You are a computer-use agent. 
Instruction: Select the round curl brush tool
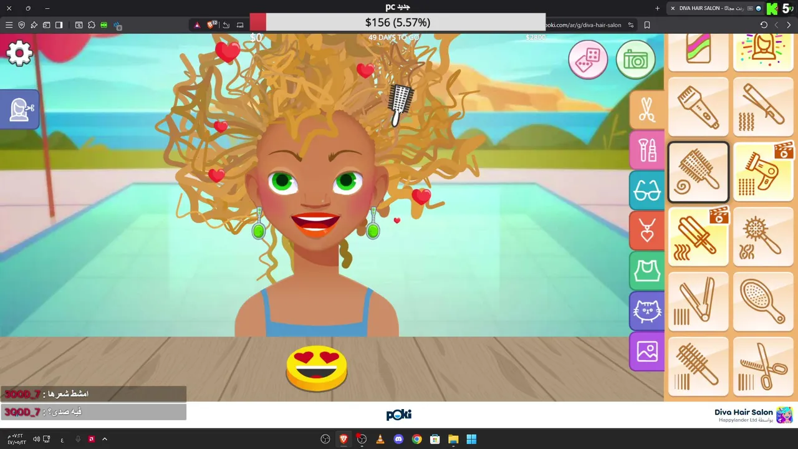(x=698, y=172)
